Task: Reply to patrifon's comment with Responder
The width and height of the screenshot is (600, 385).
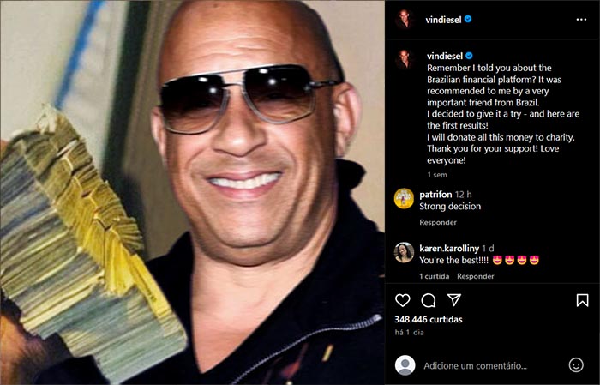Action: 438,222
